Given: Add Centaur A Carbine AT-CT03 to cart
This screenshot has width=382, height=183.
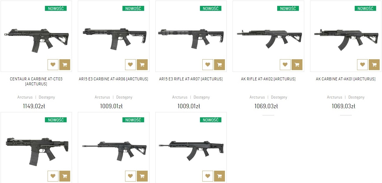Looking at the screenshot, I should 65,65.
